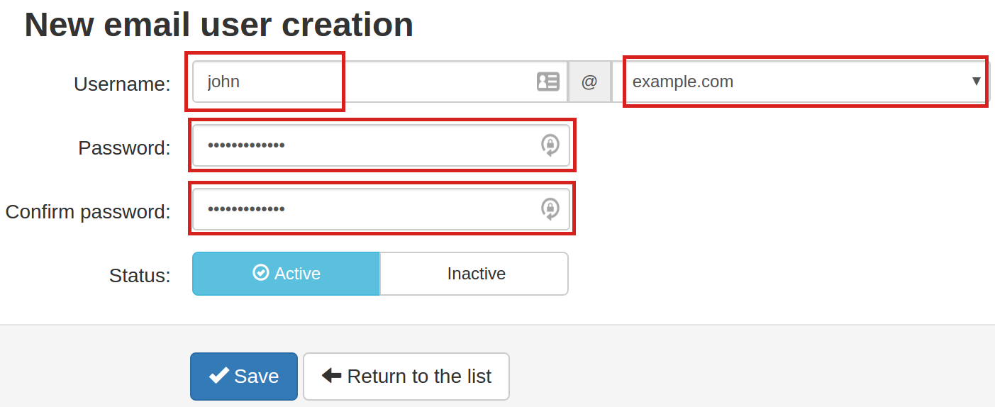Switch status to Inactive

pyautogui.click(x=474, y=274)
